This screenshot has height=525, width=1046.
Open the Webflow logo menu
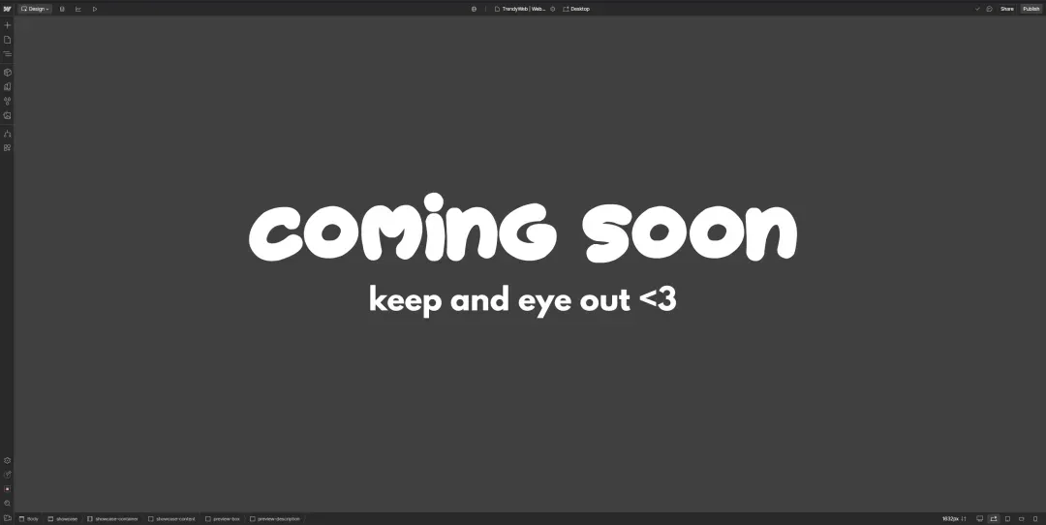coord(8,9)
